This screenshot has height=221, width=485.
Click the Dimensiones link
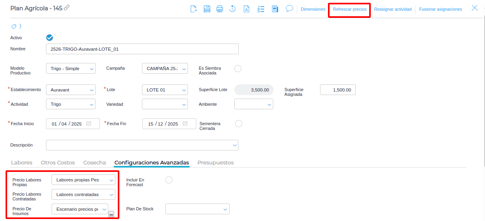point(313,9)
